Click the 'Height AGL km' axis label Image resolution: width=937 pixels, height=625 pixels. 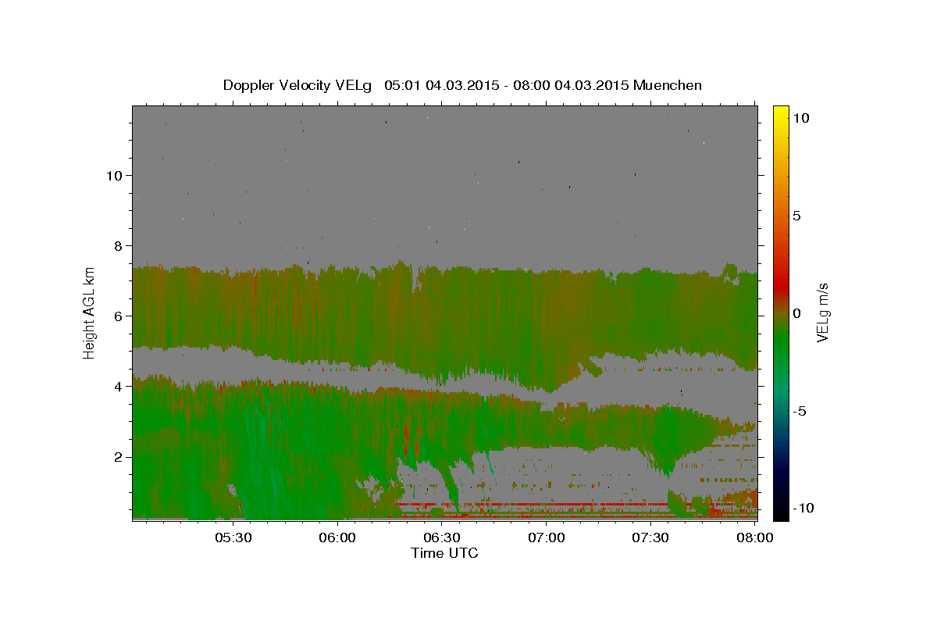pos(90,312)
